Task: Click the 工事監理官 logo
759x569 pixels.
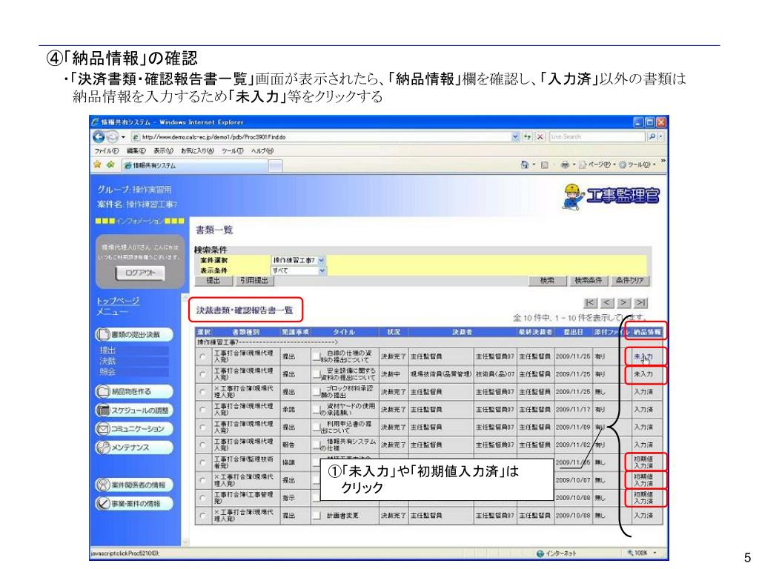Action: (611, 196)
